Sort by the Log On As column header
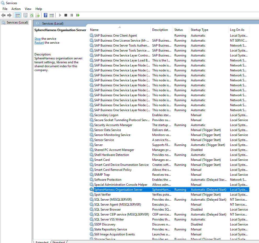 (x=239, y=30)
